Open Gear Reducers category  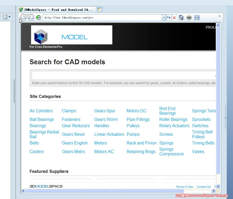76,126
